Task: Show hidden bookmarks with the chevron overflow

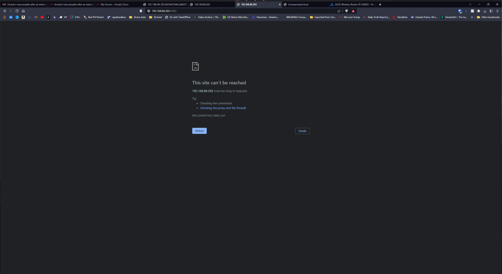Action: click(472, 17)
